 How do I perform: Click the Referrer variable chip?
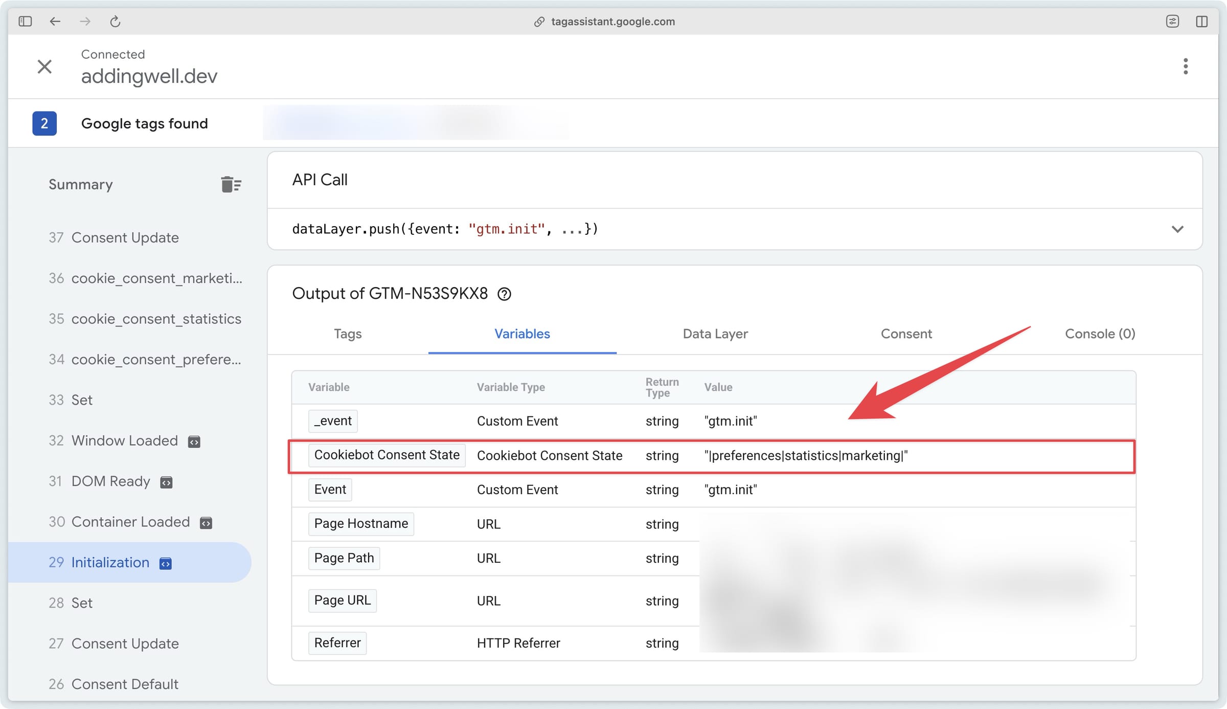(x=337, y=643)
